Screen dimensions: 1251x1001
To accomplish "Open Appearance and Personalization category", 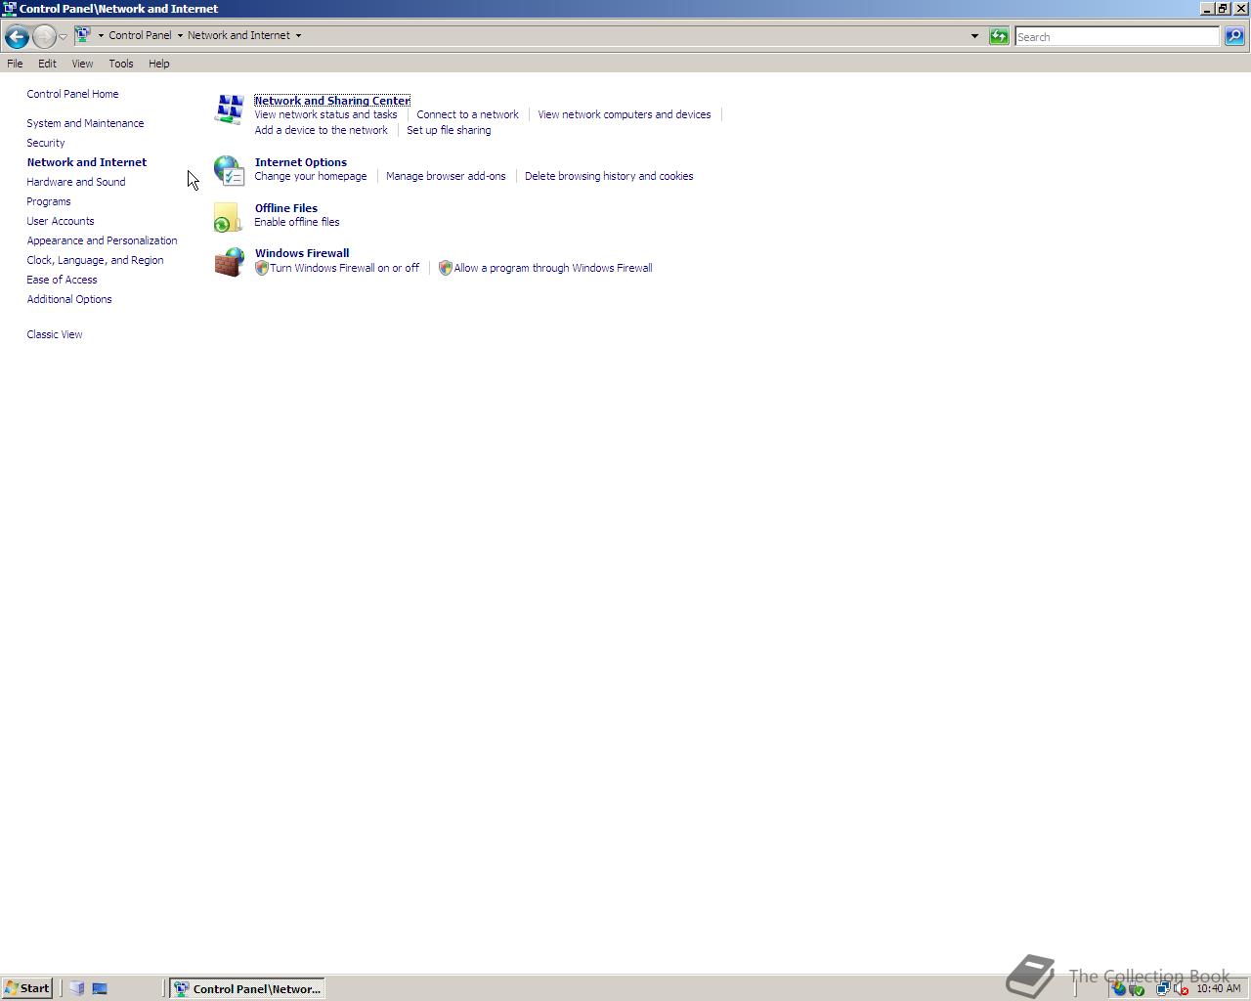I will 102,240.
